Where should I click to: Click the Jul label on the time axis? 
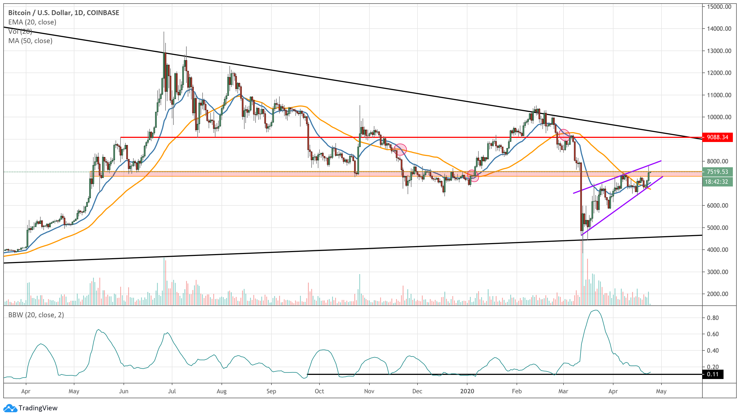(172, 391)
